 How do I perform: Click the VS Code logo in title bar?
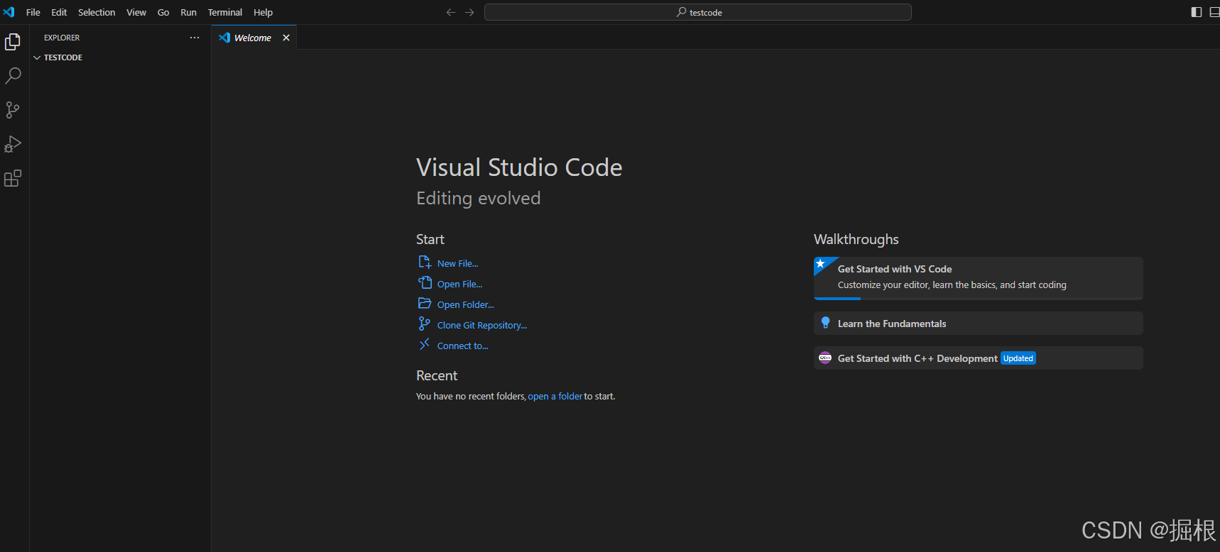pyautogui.click(x=9, y=12)
